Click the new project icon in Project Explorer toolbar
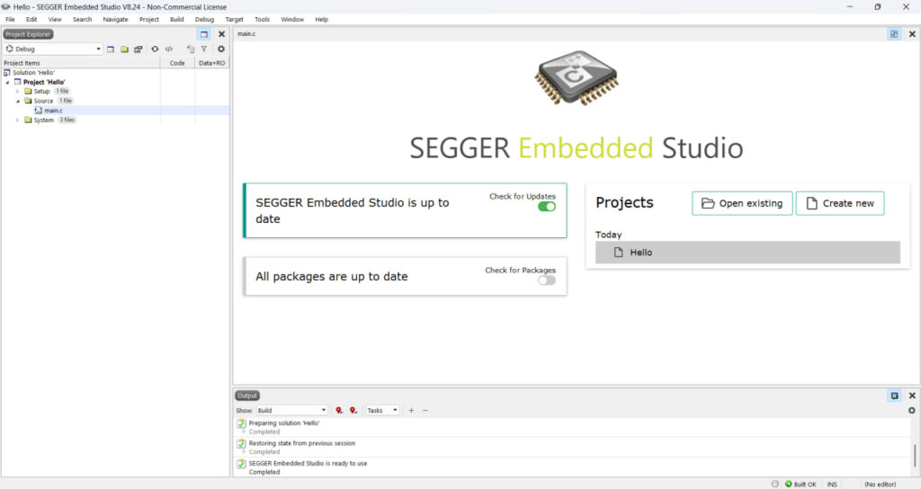This screenshot has height=489, width=921. (x=111, y=49)
